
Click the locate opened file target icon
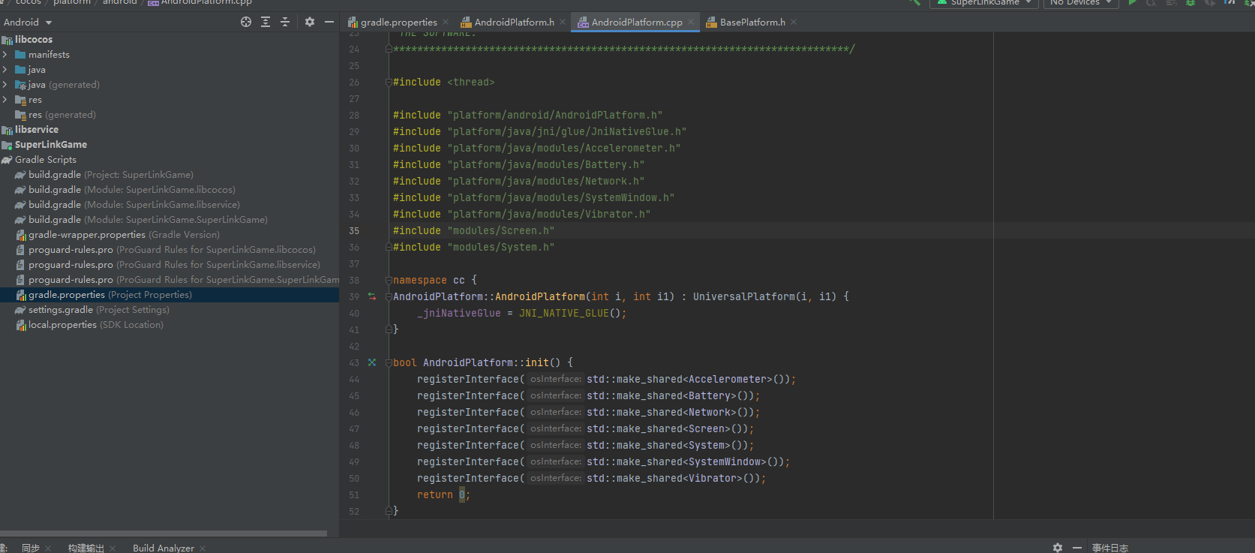[246, 22]
